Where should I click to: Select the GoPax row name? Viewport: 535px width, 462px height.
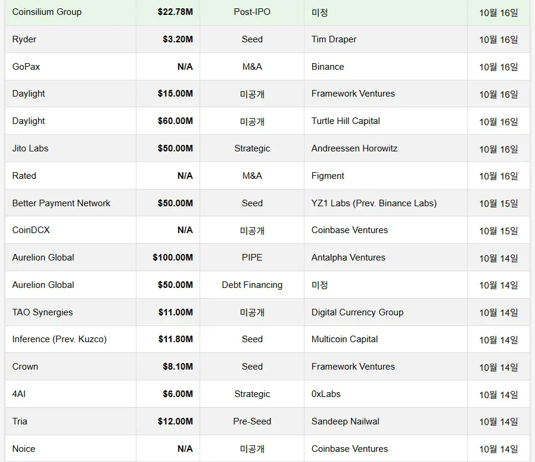pyautogui.click(x=26, y=67)
